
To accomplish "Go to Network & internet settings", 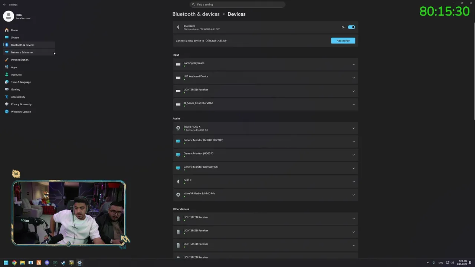I will click(29, 52).
